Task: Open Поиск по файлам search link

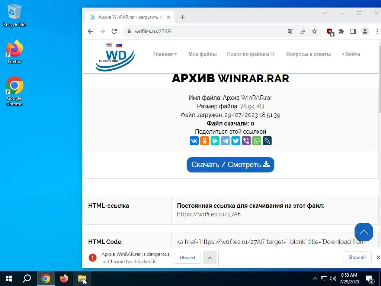Action: [251, 54]
